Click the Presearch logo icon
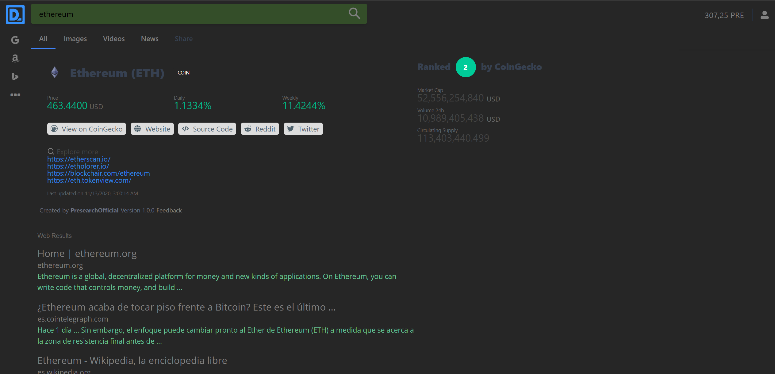Viewport: 775px width, 374px height. point(15,14)
